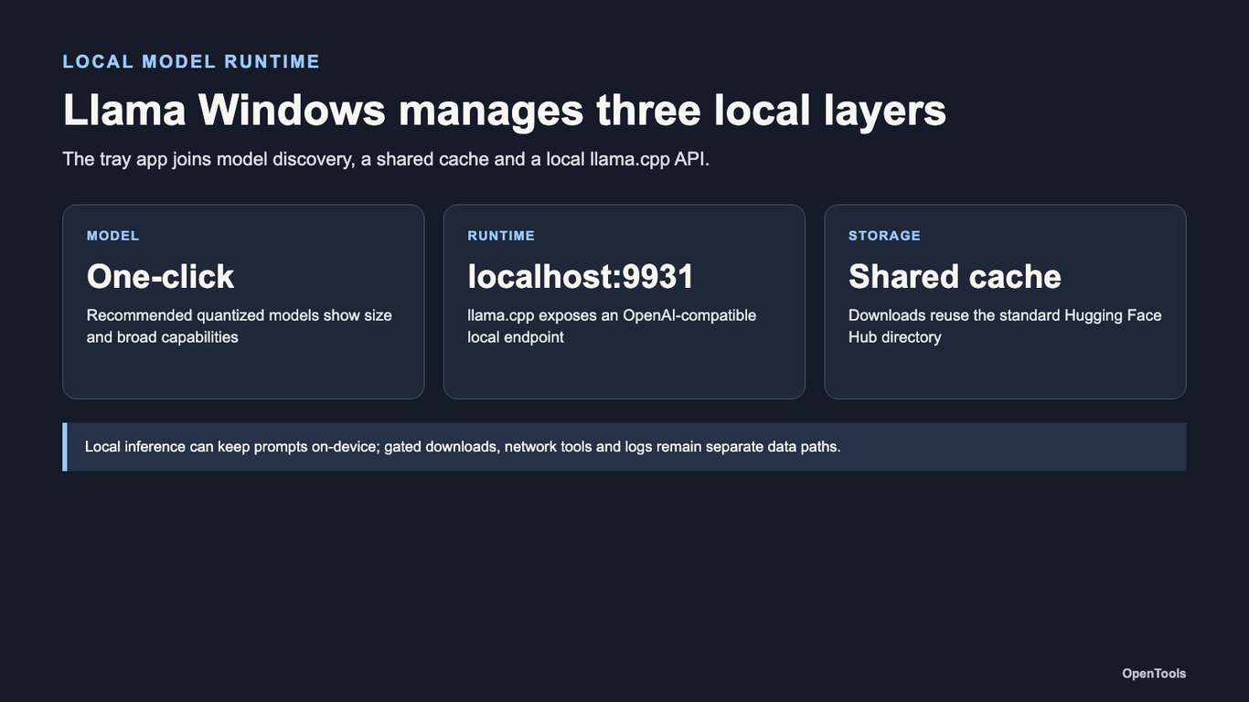Click 'Recommended quantized models show size' description
1249x702 pixels.
click(240, 326)
